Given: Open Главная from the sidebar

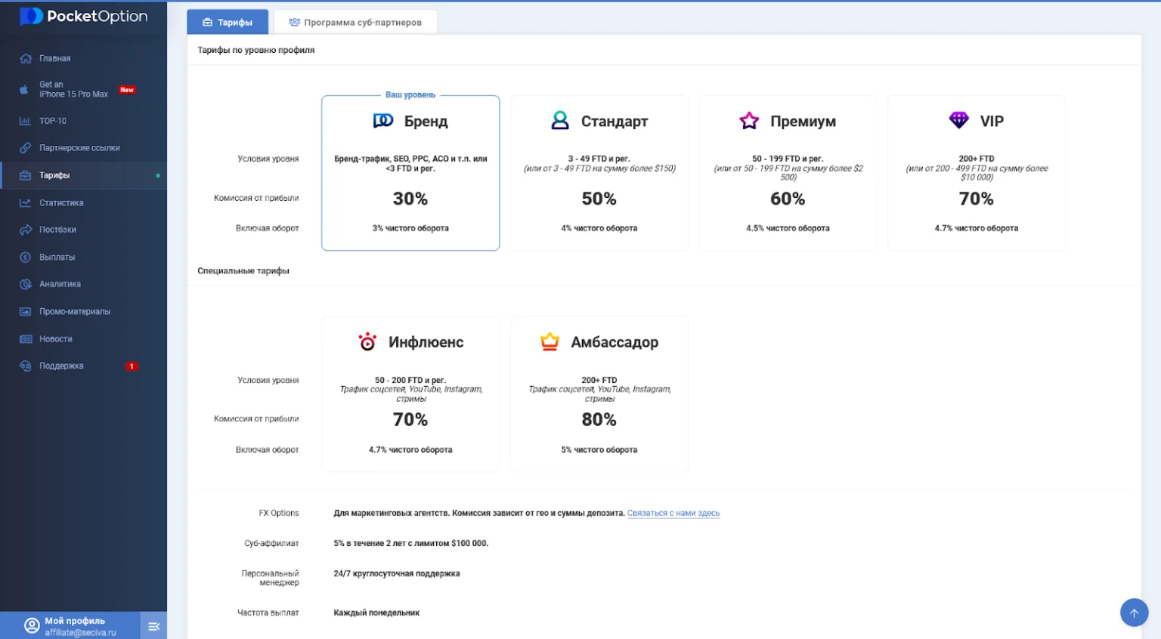Looking at the screenshot, I should point(54,59).
